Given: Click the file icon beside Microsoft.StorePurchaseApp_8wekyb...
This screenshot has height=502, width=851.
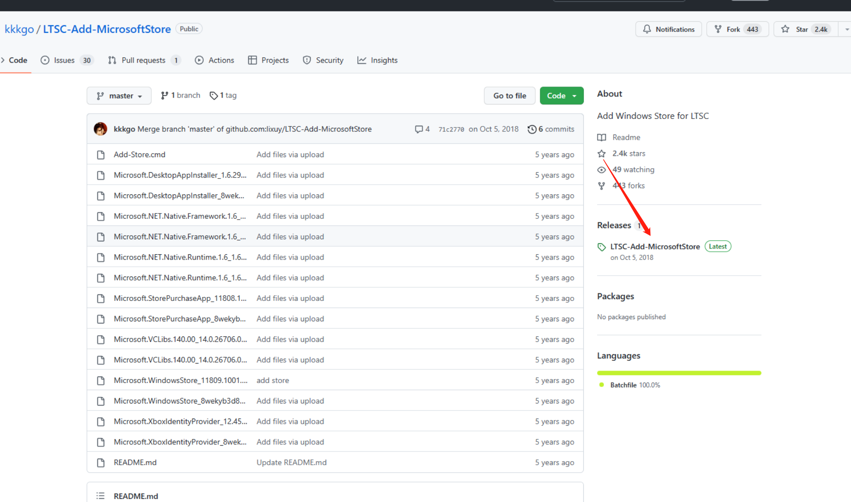Looking at the screenshot, I should (x=101, y=319).
